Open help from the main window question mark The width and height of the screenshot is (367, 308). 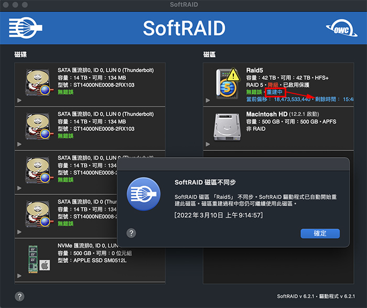point(19,296)
